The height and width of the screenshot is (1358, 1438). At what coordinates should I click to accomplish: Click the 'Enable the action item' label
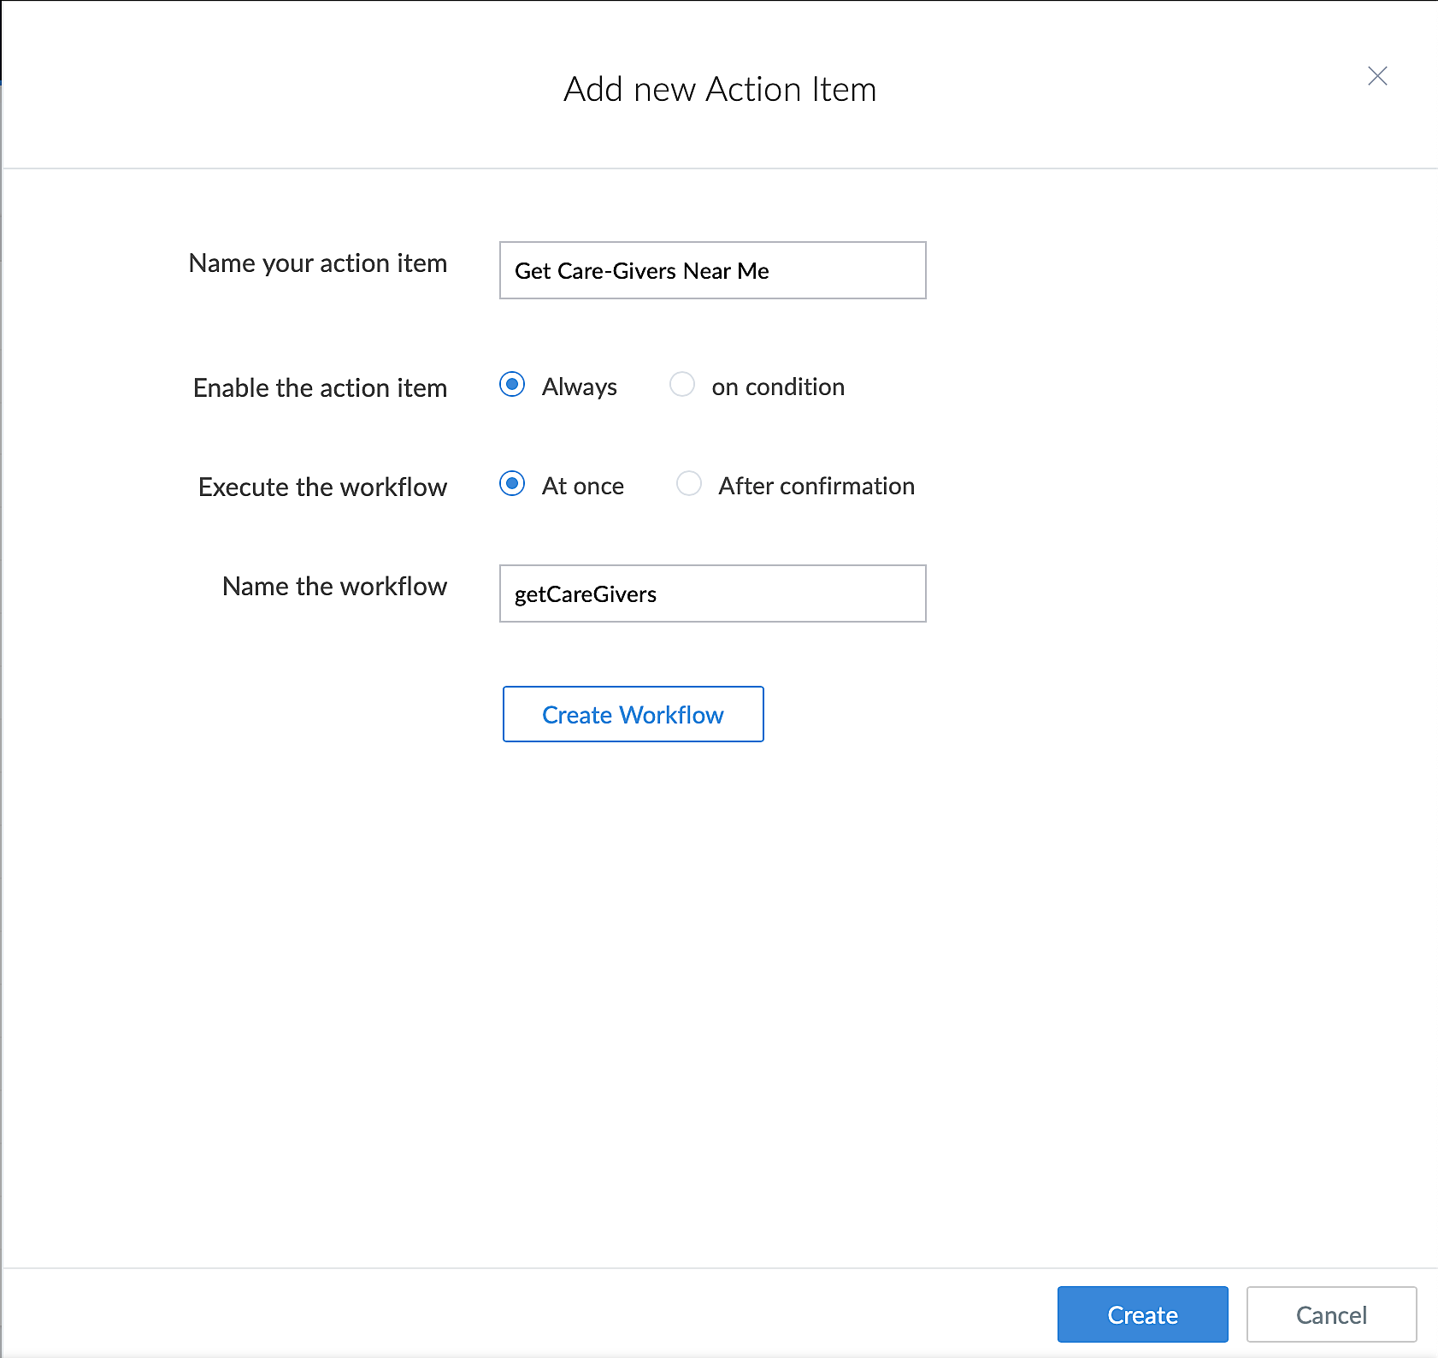tap(320, 388)
